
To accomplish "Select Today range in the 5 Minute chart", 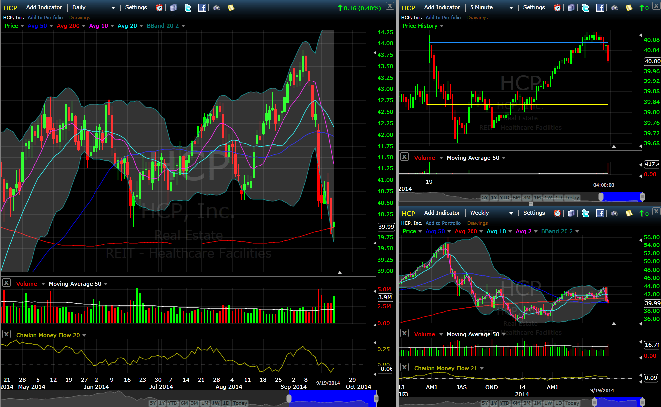I will point(572,198).
